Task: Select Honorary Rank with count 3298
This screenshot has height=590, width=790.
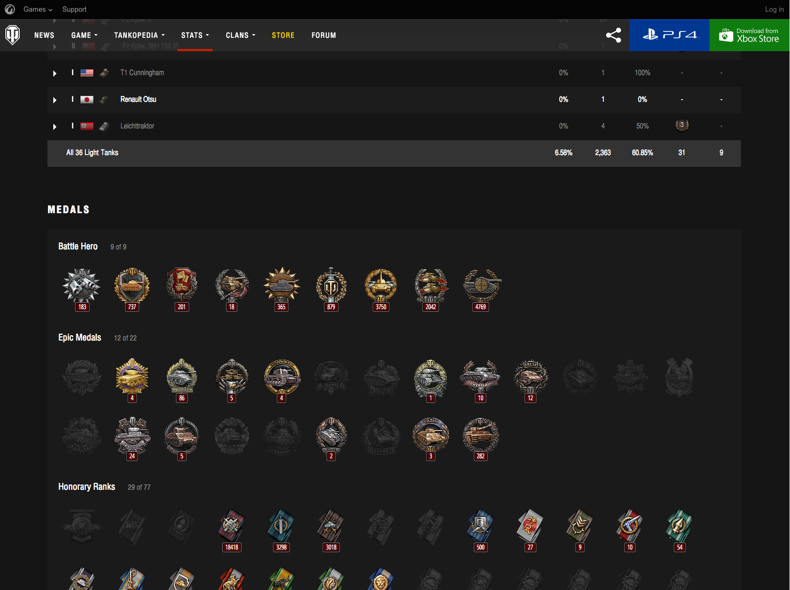Action: coord(281,530)
